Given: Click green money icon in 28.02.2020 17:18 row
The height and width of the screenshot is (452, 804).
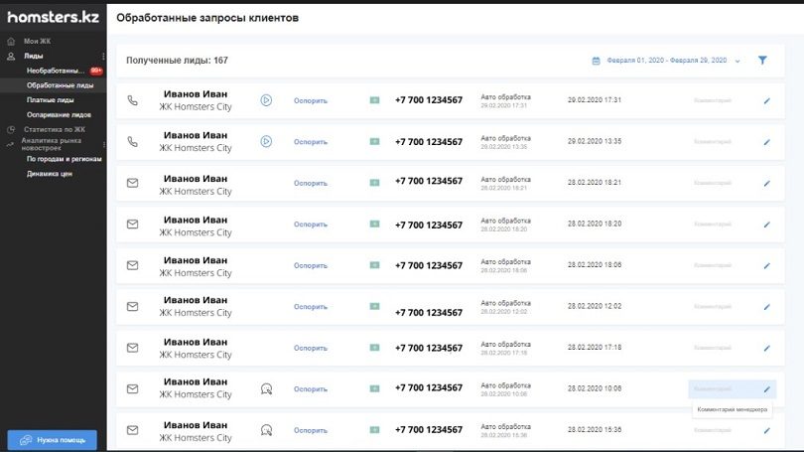Looking at the screenshot, I should pos(375,348).
